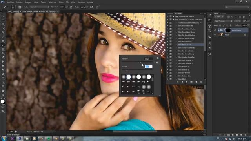Select the Zoom tool in the toolbox
The image size is (251, 141).
pyautogui.click(x=3, y=95)
